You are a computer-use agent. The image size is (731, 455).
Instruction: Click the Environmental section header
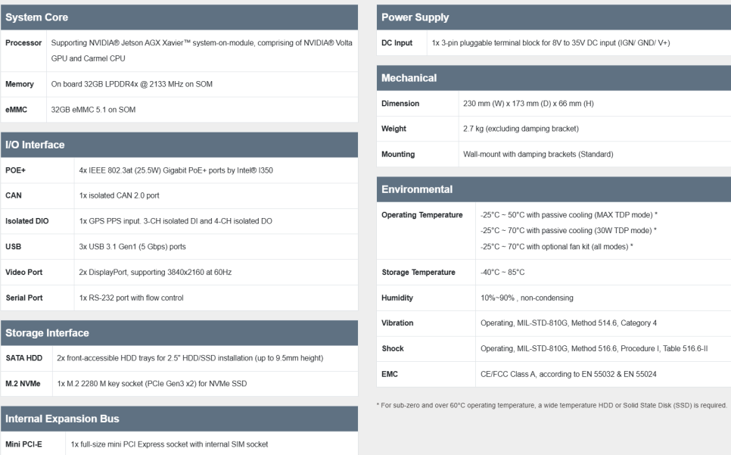[417, 189]
